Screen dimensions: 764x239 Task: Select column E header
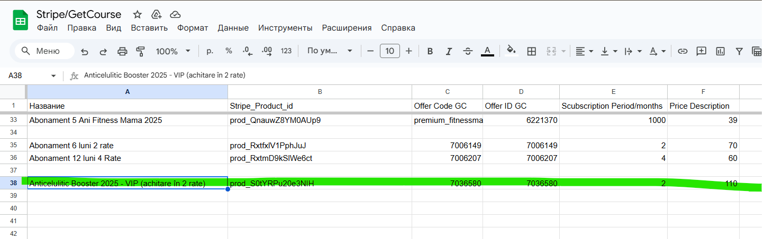pyautogui.click(x=613, y=92)
